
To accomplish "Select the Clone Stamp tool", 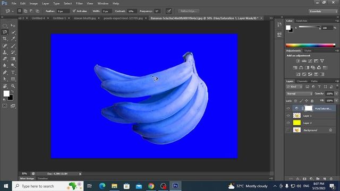I will click(x=5, y=52).
